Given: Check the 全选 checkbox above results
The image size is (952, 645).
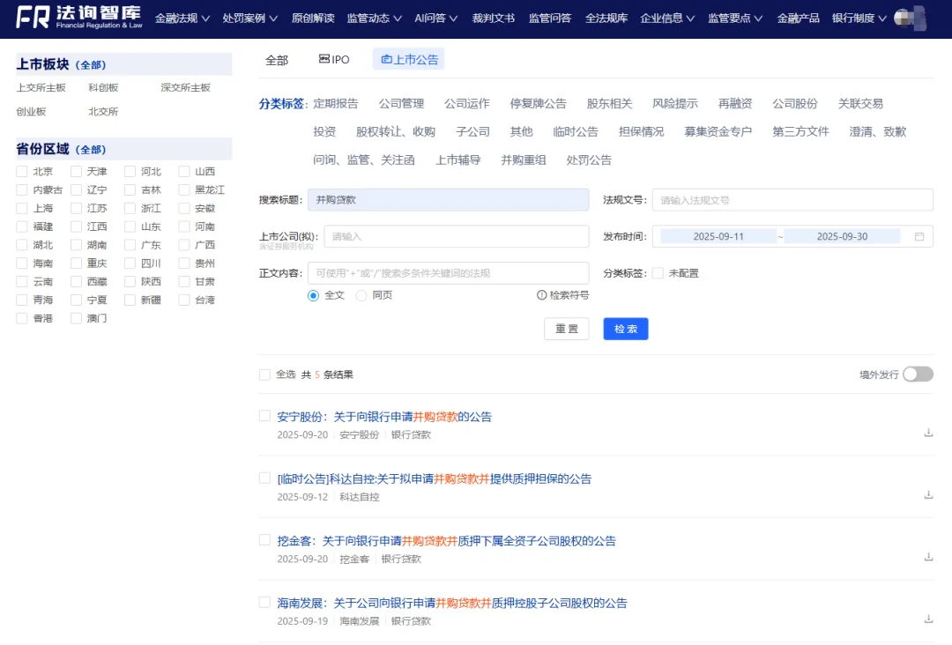Looking at the screenshot, I should [264, 374].
